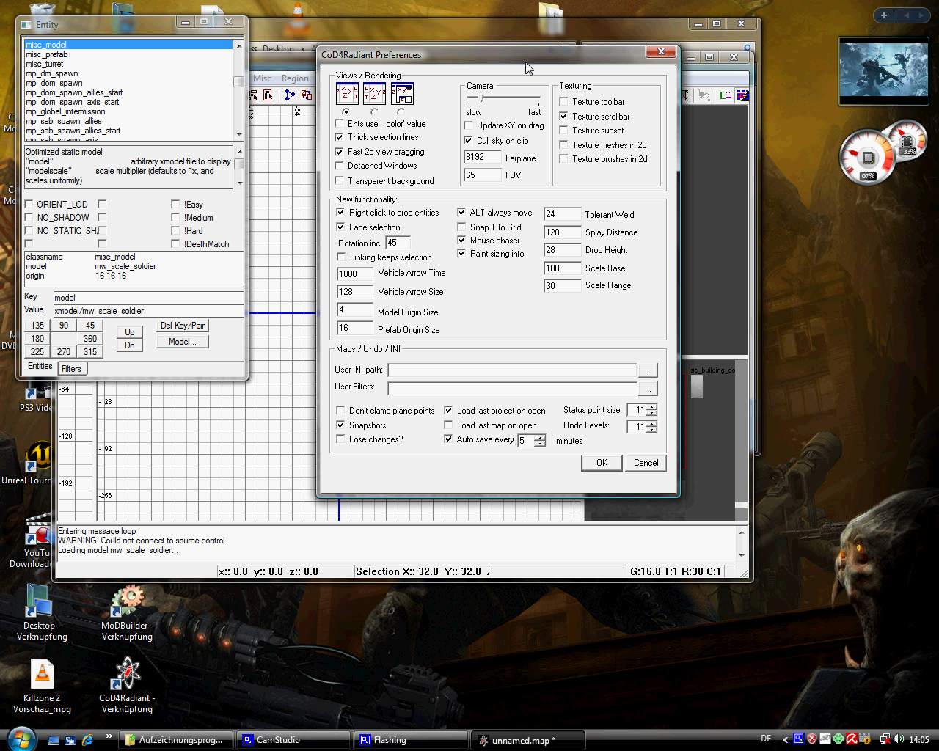The image size is (939, 751).
Task: Switch to the Entities tab
Action: 40,367
